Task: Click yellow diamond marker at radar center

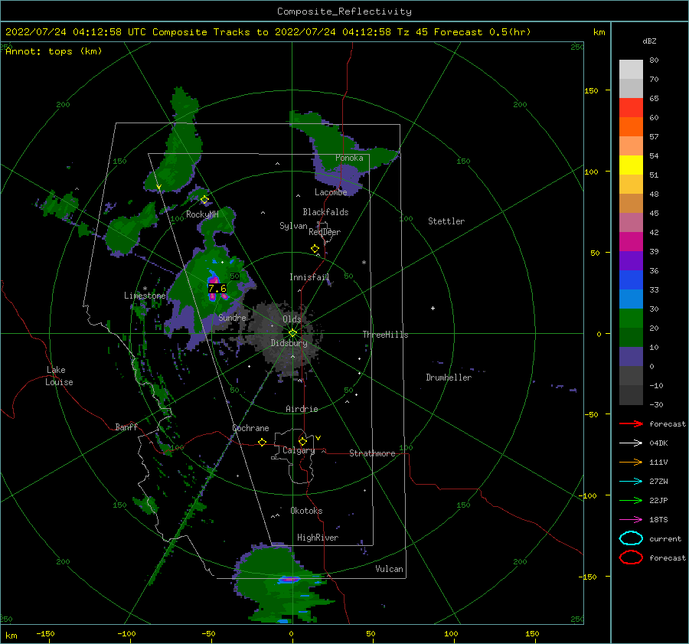Action: pos(292,333)
